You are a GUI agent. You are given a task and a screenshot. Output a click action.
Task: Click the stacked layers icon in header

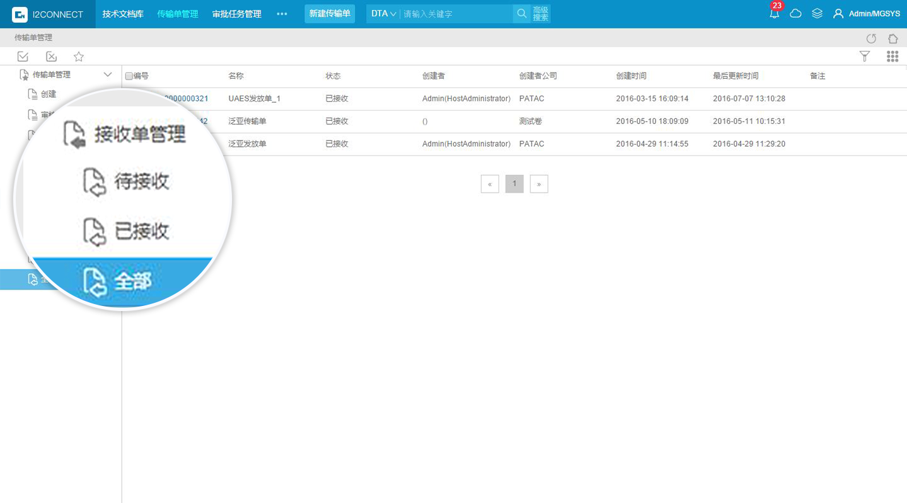pyautogui.click(x=817, y=13)
